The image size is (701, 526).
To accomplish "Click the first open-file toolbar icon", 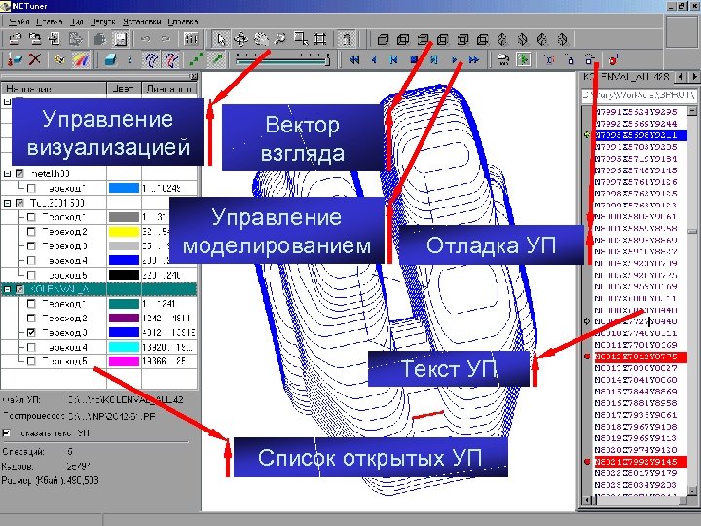I will (16, 39).
